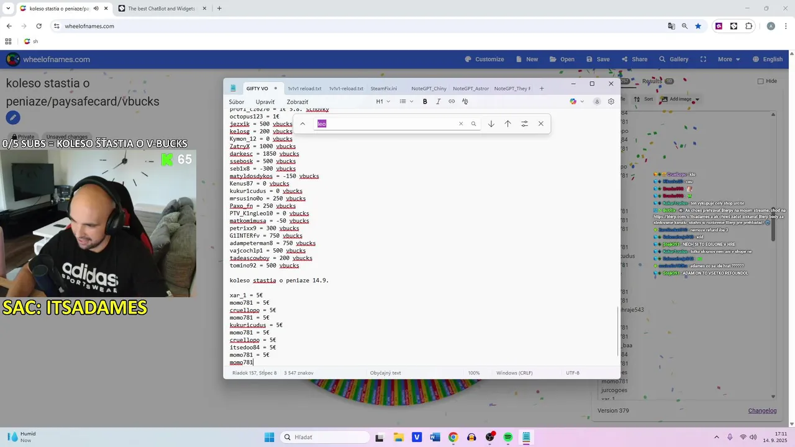795x447 pixels.
Task: Open Add image dropdown
Action: click(x=680, y=99)
